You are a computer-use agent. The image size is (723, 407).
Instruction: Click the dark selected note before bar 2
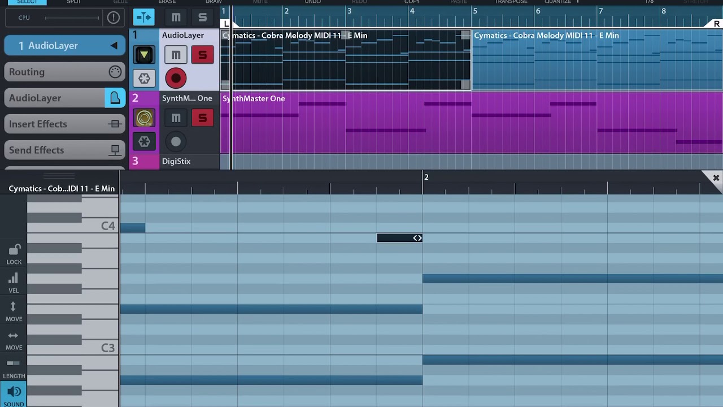[399, 238]
